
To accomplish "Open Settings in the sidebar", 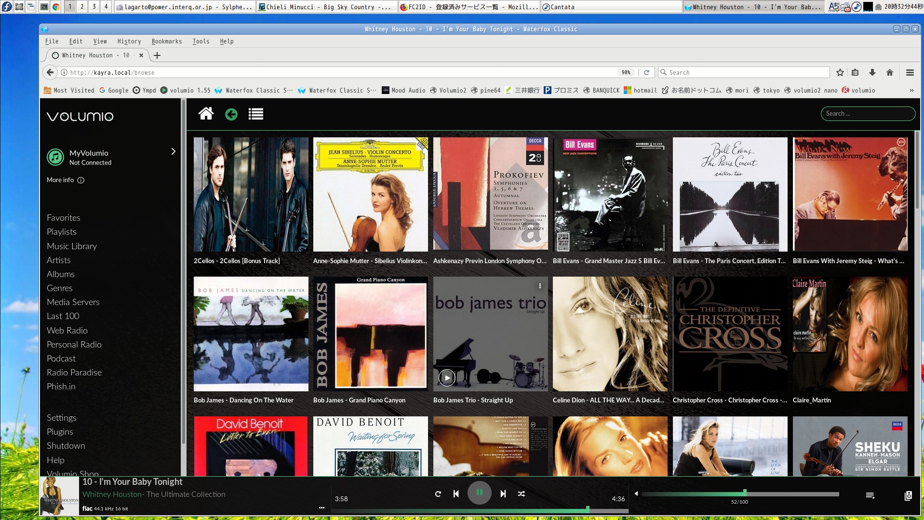I will click(61, 417).
